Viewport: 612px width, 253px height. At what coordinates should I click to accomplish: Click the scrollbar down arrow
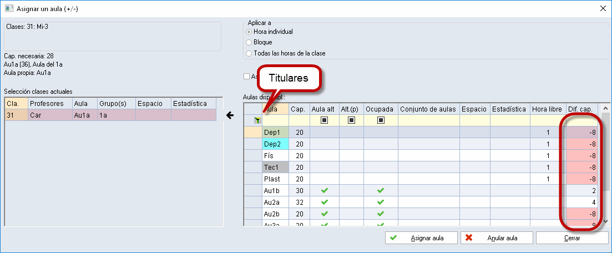tap(605, 221)
